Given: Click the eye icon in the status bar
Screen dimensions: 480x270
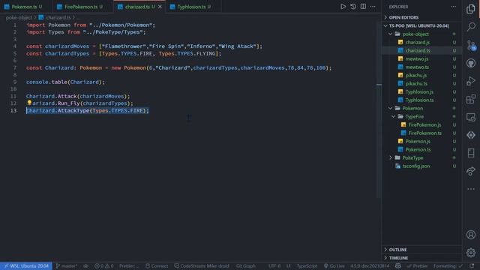Looking at the screenshot, I should (x=85, y=266).
